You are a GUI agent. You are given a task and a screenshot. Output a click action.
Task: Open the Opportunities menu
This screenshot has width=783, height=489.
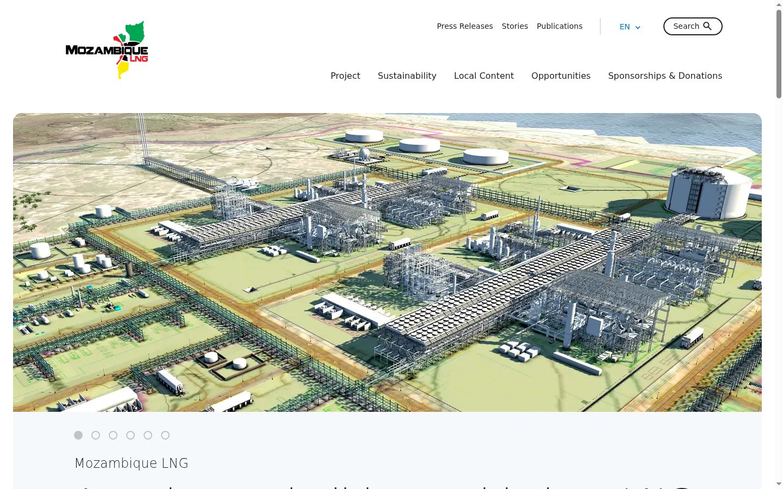561,76
